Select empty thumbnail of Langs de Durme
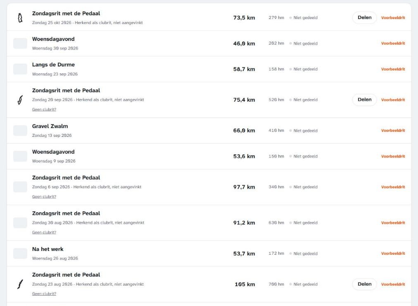Image resolution: width=418 pixels, height=306 pixels. click(20, 69)
